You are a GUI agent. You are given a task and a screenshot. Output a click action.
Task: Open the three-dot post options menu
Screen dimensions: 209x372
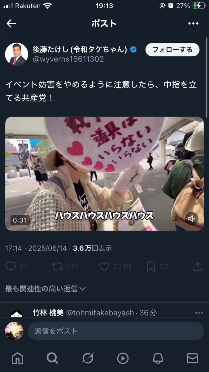(193, 24)
